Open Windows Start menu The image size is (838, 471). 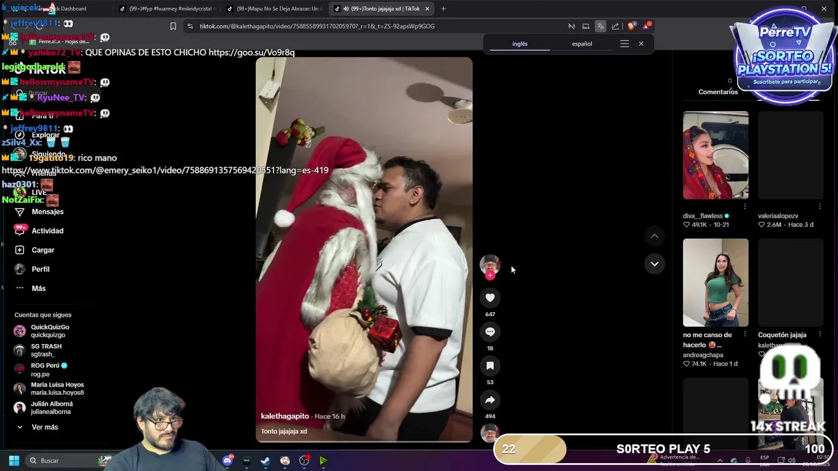pyautogui.click(x=14, y=461)
